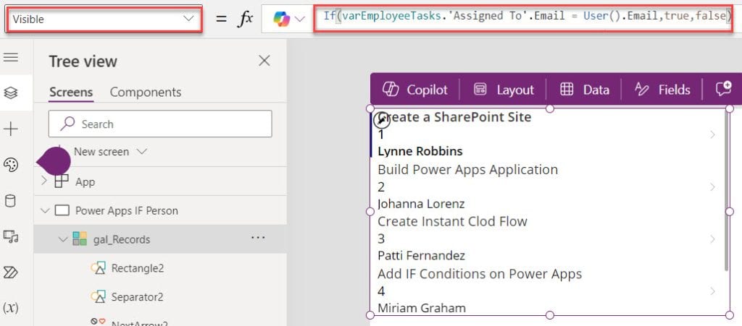Image resolution: width=742 pixels, height=326 pixels.
Task: Click inside the formula bar text
Action: click(x=528, y=17)
